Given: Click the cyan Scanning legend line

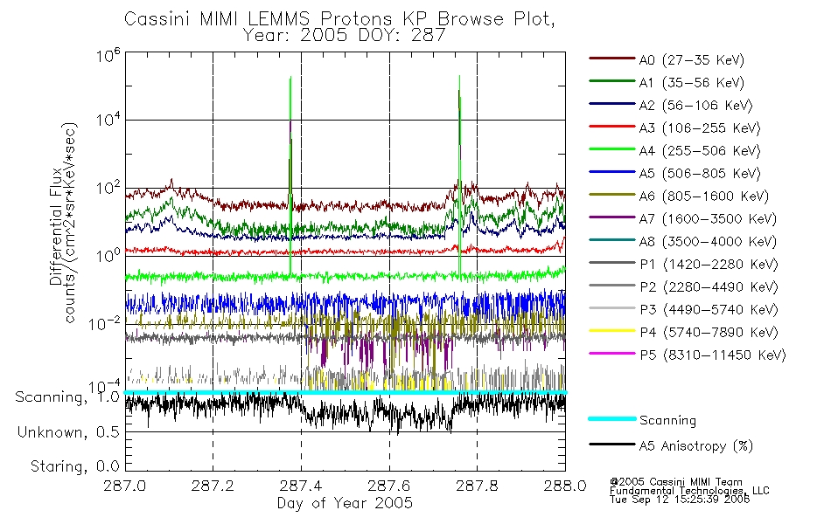Looking at the screenshot, I should (x=611, y=418).
